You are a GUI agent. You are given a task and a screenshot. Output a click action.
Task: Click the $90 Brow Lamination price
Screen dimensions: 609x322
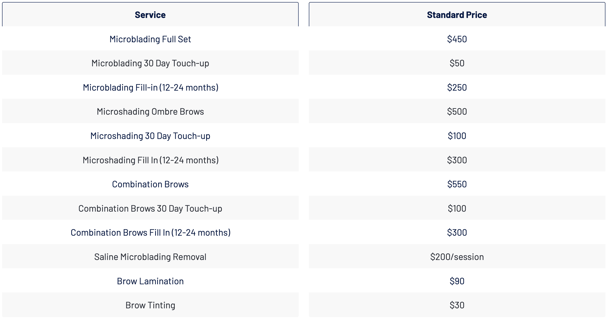click(x=457, y=281)
